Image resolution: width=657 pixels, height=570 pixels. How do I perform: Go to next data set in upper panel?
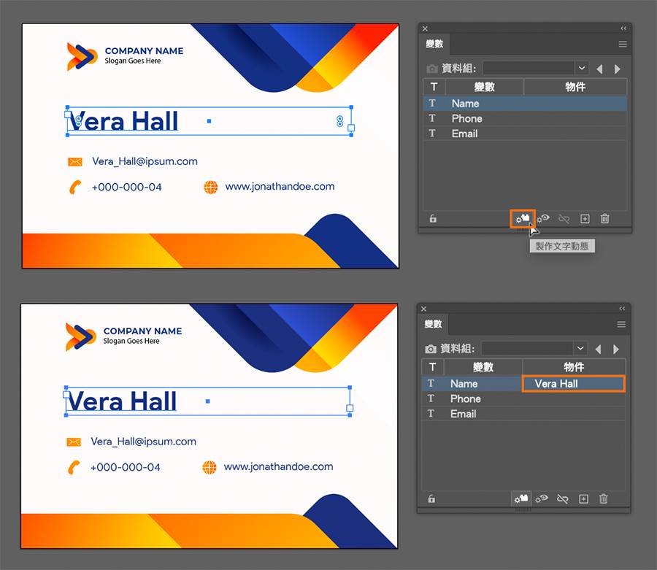(617, 69)
